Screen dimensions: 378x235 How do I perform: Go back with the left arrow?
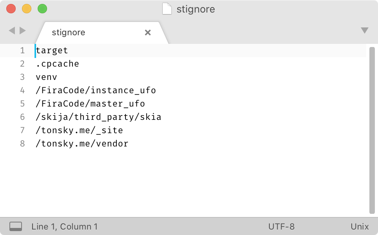(12, 31)
